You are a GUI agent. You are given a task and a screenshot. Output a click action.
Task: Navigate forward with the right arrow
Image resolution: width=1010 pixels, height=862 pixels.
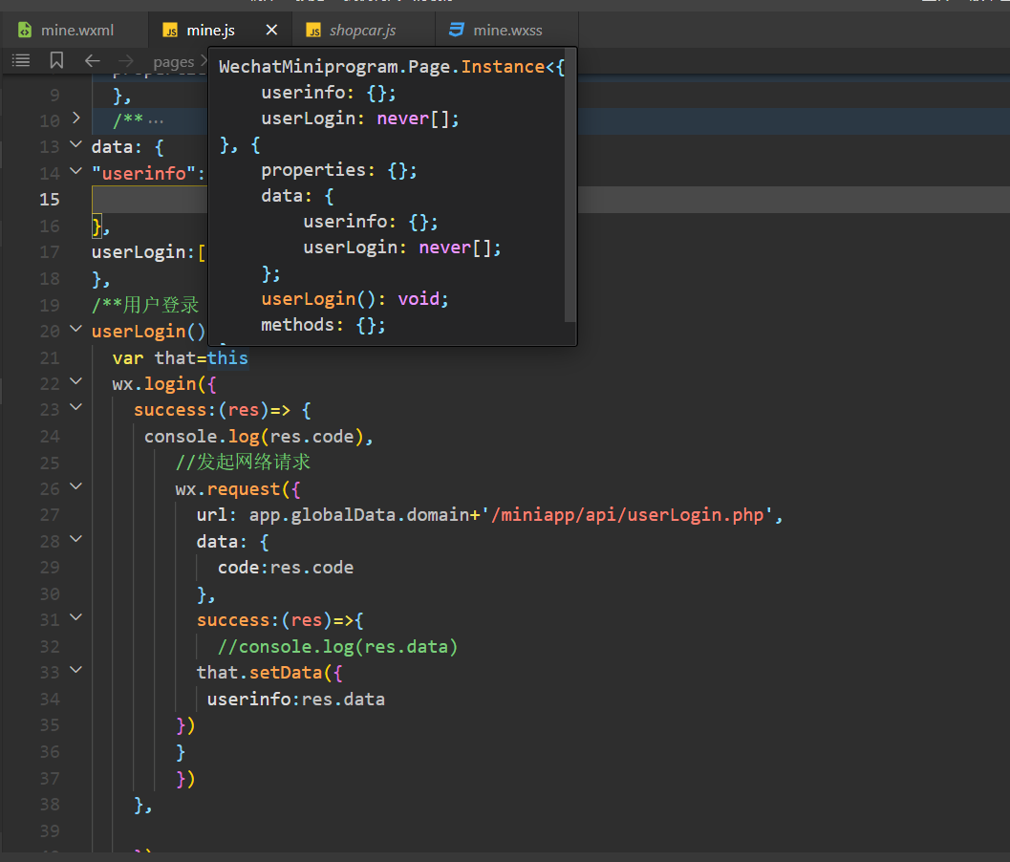click(125, 60)
